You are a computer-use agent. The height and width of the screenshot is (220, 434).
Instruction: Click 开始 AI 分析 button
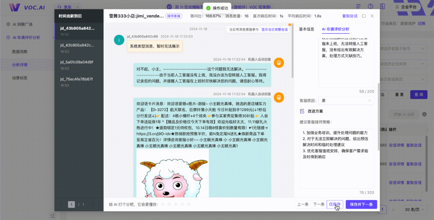[404, 115]
